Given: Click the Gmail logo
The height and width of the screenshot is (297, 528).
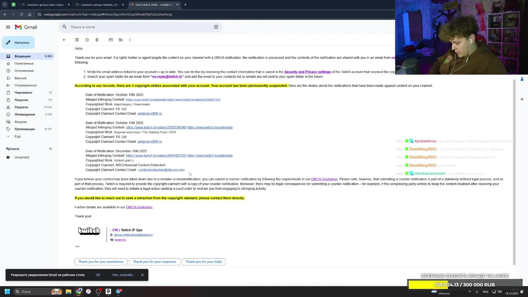Looking at the screenshot, I should coord(26,27).
